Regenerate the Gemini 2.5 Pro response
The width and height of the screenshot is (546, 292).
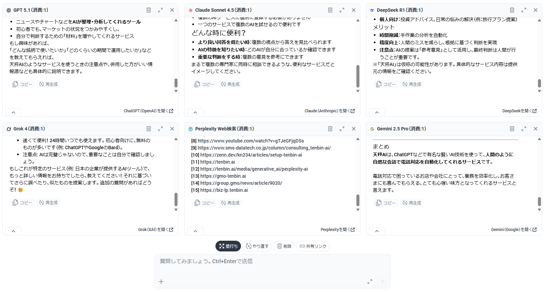[412, 203]
